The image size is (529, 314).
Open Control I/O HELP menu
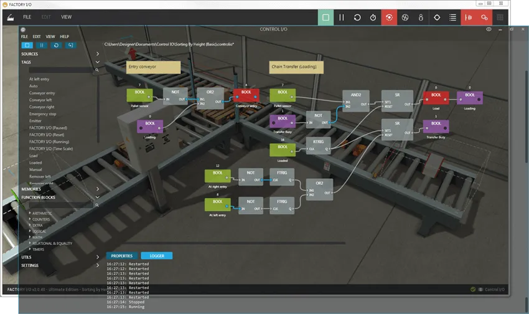pyautogui.click(x=65, y=37)
